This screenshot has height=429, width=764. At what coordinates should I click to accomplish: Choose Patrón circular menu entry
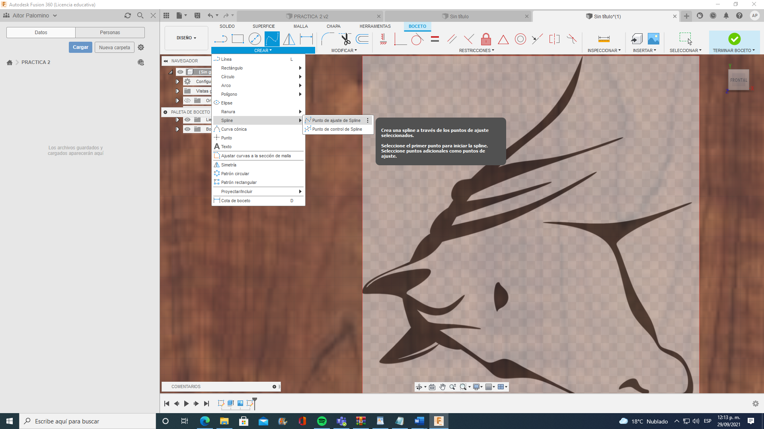[258, 174]
